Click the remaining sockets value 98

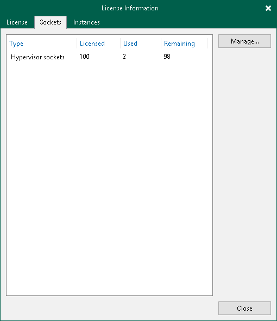(x=167, y=57)
